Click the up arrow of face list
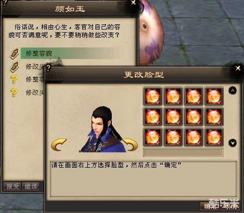The image size is (244, 213). (x=232, y=91)
